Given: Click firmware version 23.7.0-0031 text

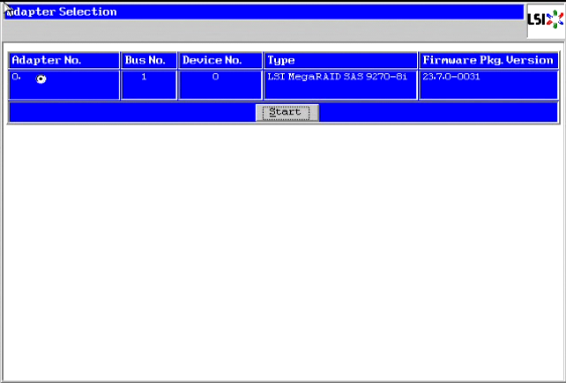Looking at the screenshot, I should [x=453, y=78].
